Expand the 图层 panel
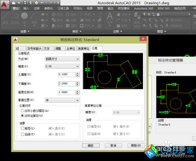The height and width of the screenshot is (161, 196). [x=162, y=31]
